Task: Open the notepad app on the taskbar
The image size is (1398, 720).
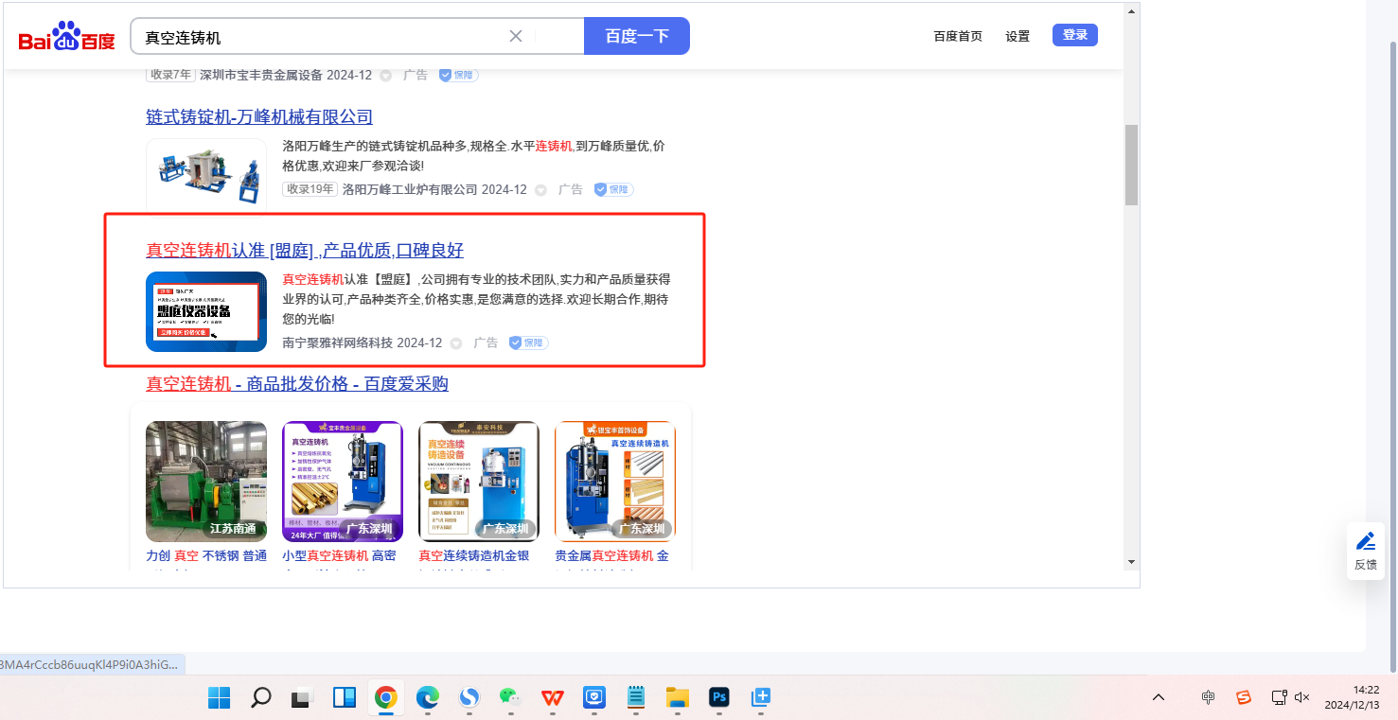Action: [636, 698]
